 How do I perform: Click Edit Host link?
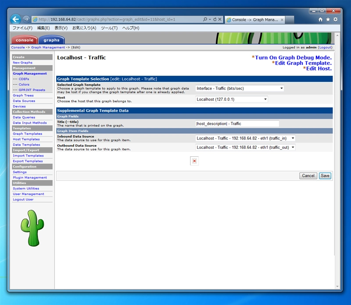click(319, 69)
